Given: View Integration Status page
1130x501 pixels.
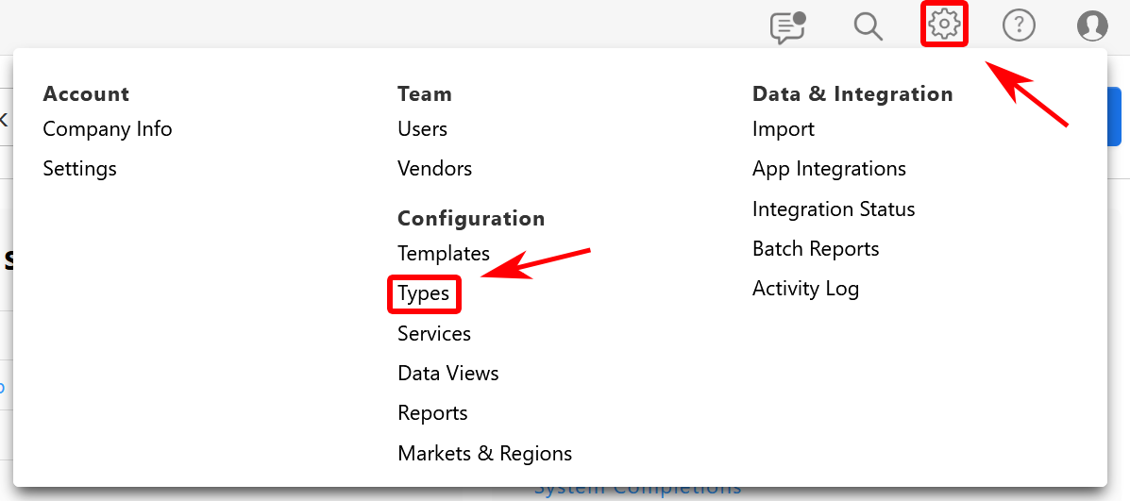Looking at the screenshot, I should 834,209.
